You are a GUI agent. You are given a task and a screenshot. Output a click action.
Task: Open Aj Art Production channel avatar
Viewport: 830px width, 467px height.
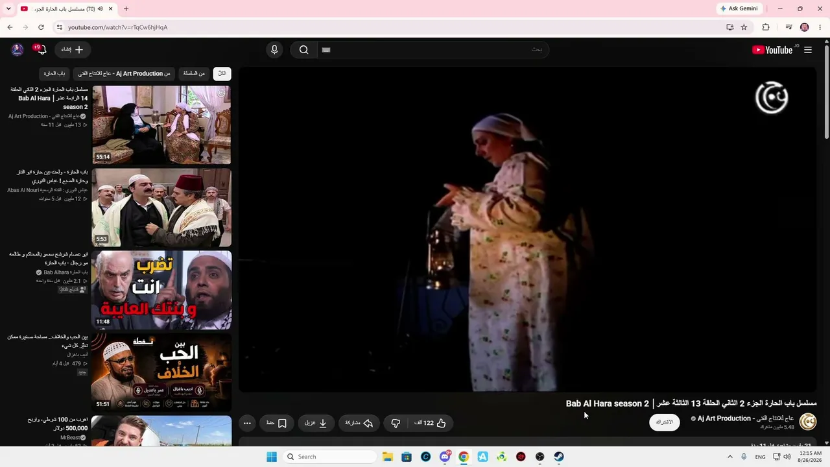point(808,422)
